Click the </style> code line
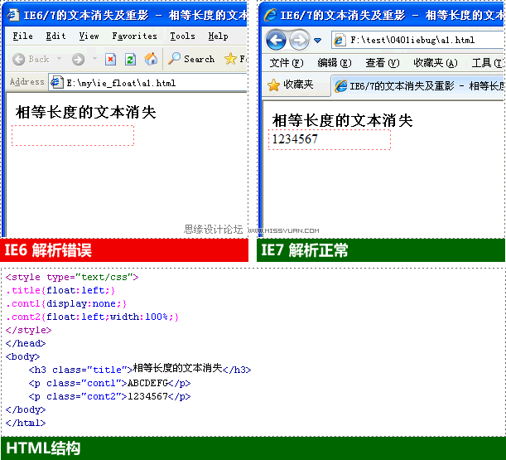 coord(28,330)
